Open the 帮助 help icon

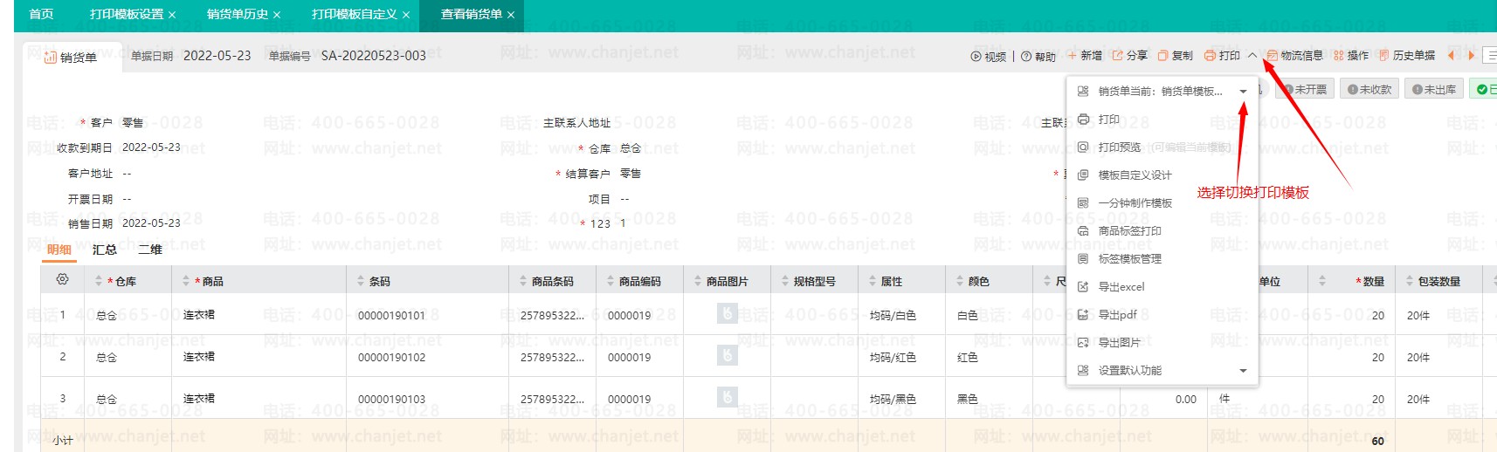point(1038,56)
